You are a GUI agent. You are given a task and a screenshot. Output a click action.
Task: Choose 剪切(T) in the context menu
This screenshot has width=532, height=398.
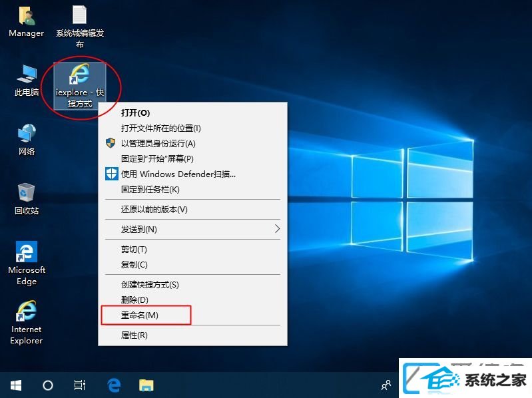point(192,250)
